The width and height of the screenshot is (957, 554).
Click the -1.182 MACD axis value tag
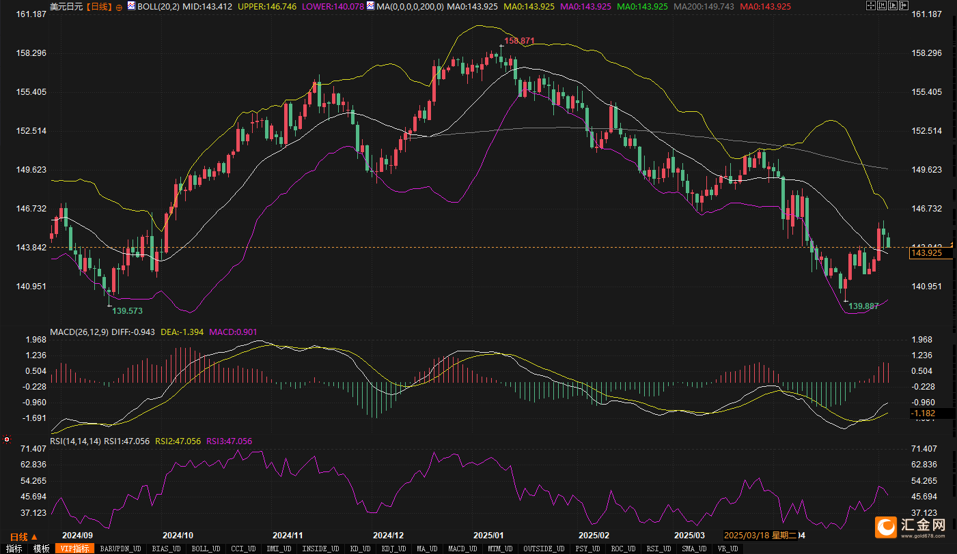(x=931, y=413)
